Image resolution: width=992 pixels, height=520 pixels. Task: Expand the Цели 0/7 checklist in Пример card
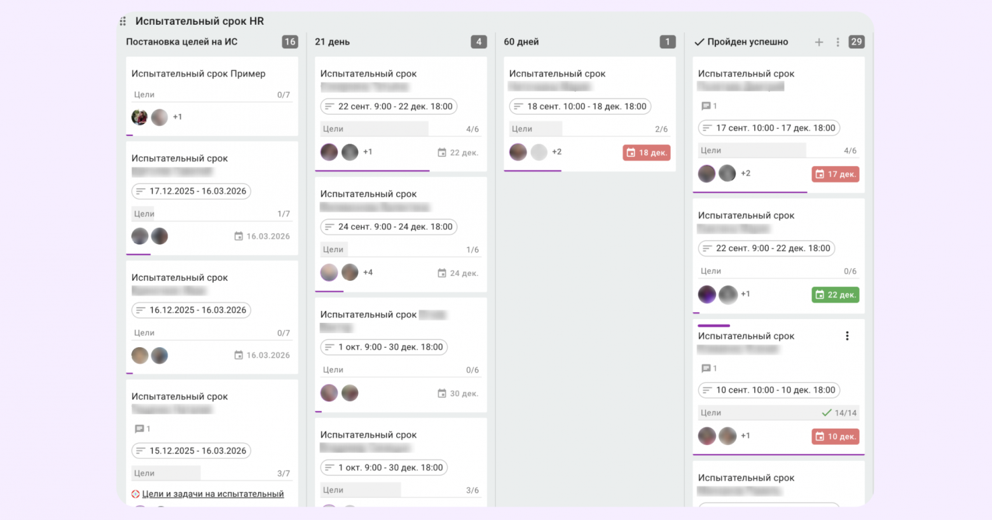coord(211,95)
